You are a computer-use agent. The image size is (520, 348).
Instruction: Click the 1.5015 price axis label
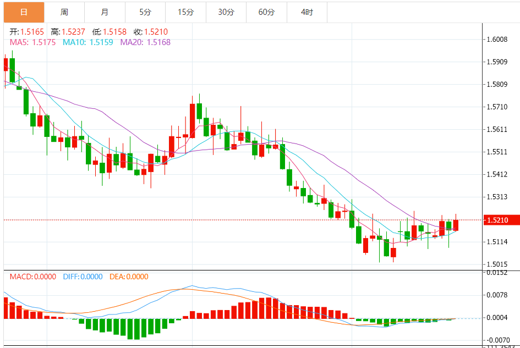coord(497,264)
